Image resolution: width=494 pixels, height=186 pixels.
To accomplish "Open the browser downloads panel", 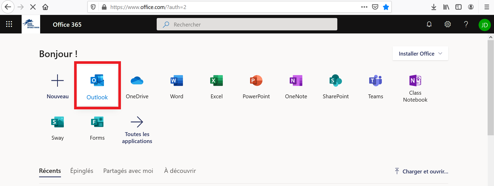I will click(434, 7).
